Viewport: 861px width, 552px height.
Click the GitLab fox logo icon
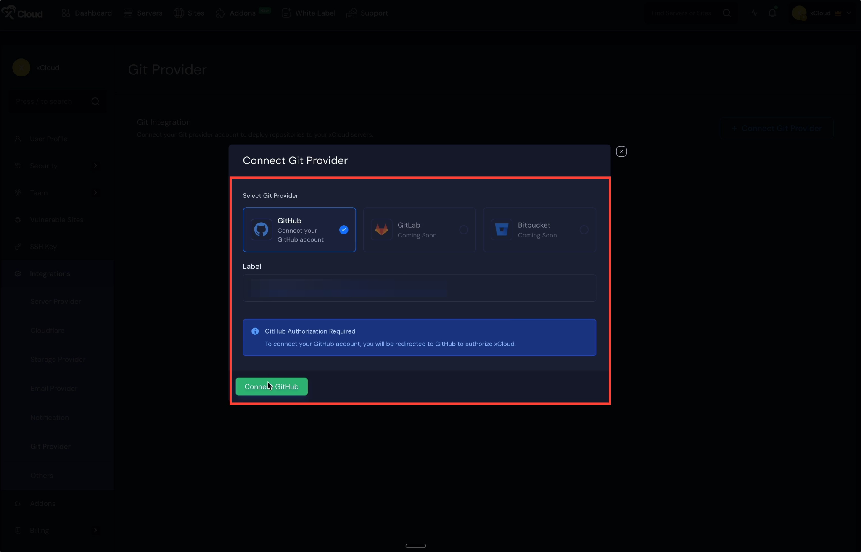[x=381, y=230]
